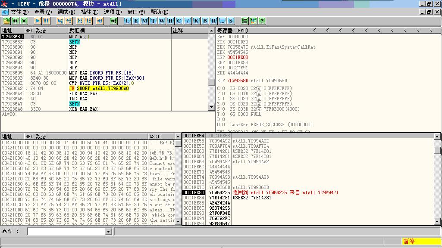Click the Restart program rewind icon

(15, 21)
